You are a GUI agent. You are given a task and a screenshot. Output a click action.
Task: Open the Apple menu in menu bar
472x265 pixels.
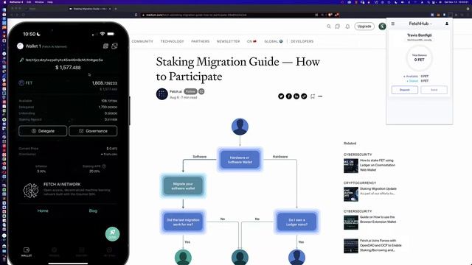(x=4, y=1)
